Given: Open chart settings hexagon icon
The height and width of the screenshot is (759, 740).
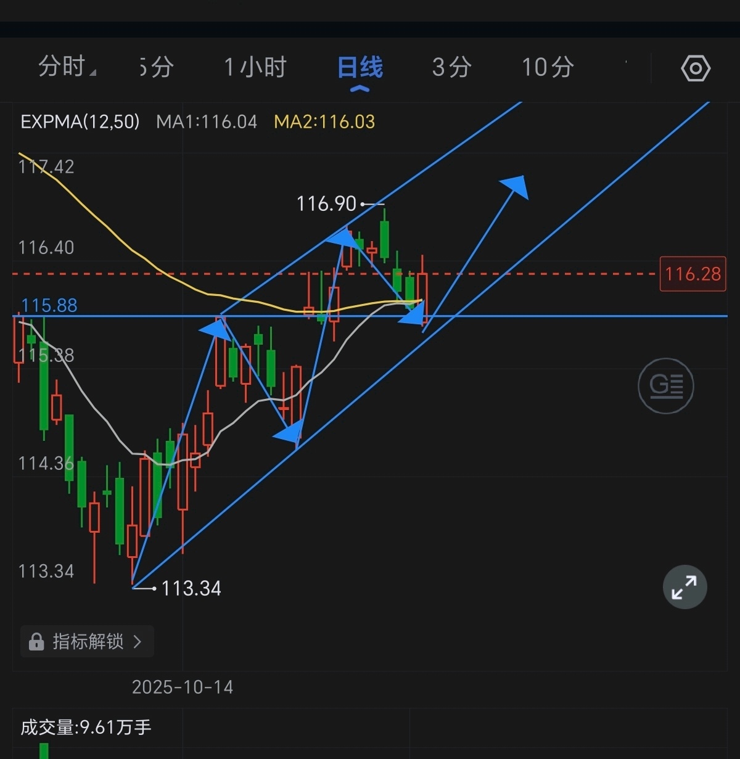Looking at the screenshot, I should [x=696, y=68].
